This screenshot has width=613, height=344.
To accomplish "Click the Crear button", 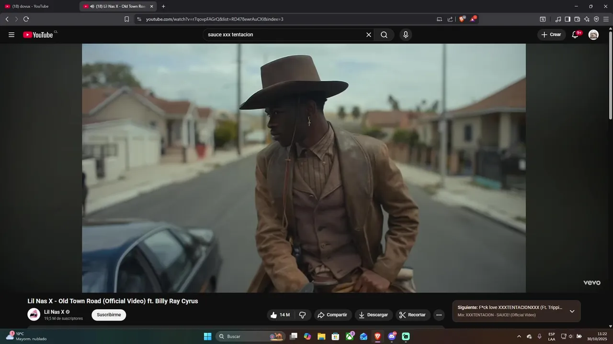I will point(551,35).
